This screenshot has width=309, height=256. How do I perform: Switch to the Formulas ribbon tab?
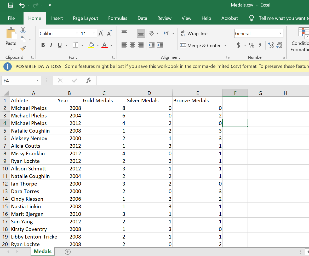pyautogui.click(x=118, y=18)
